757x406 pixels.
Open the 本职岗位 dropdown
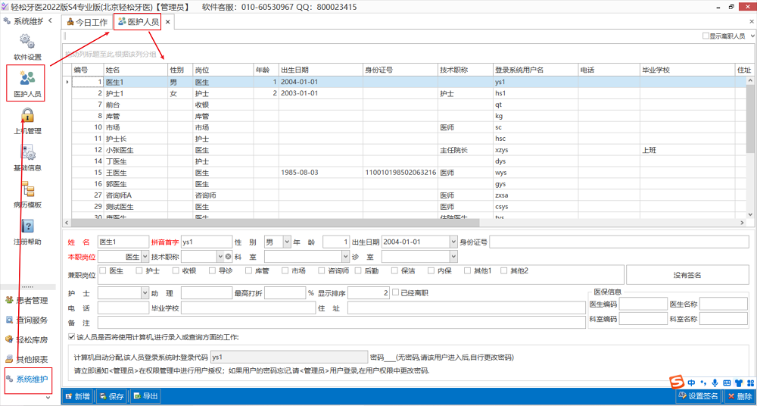[145, 256]
